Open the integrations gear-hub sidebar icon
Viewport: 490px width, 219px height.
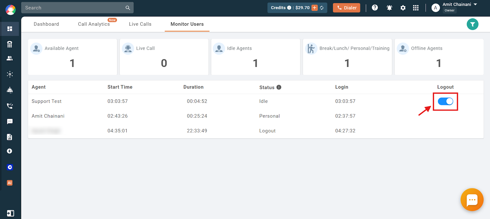click(x=10, y=74)
